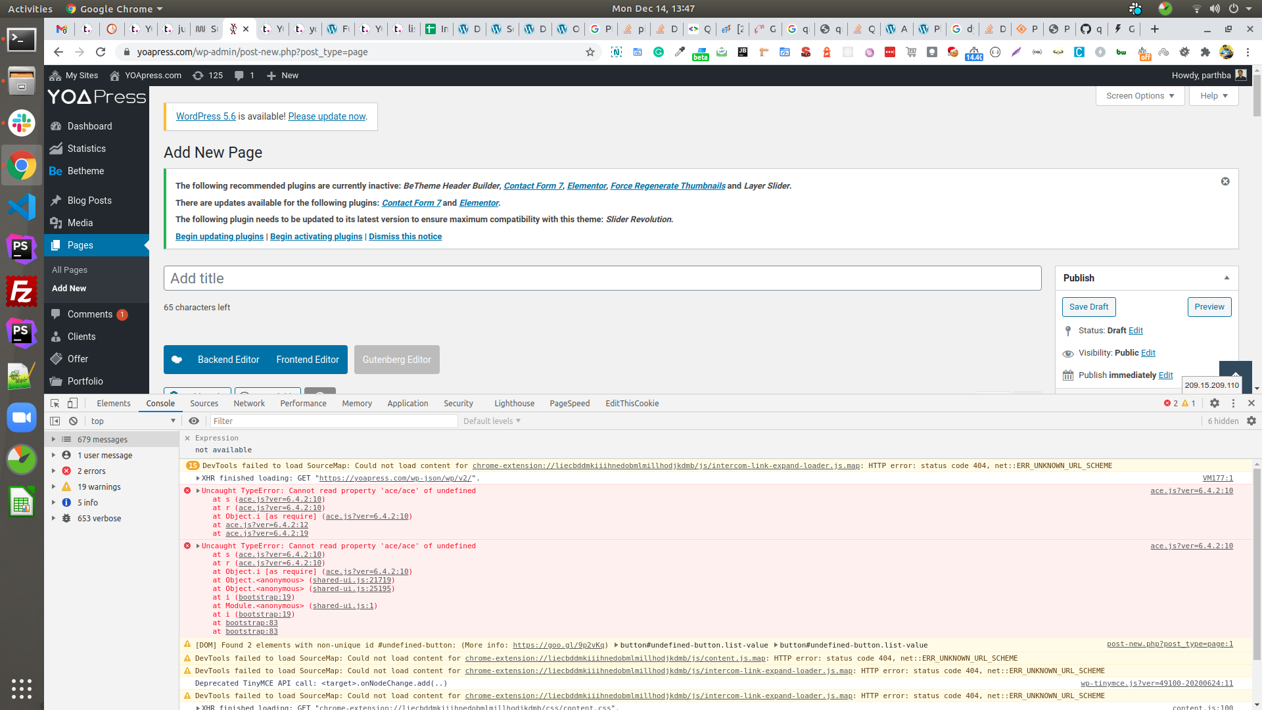This screenshot has height=710, width=1262.
Task: Click the red error count badge in DevTools
Action: tap(1171, 403)
